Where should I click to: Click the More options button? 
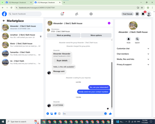pyautogui.click(x=96, y=35)
